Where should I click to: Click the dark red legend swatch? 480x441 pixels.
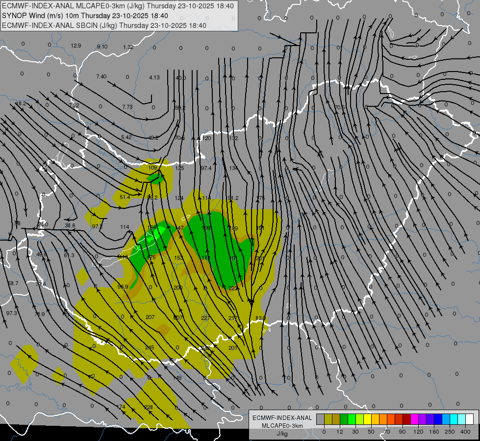[407, 419]
